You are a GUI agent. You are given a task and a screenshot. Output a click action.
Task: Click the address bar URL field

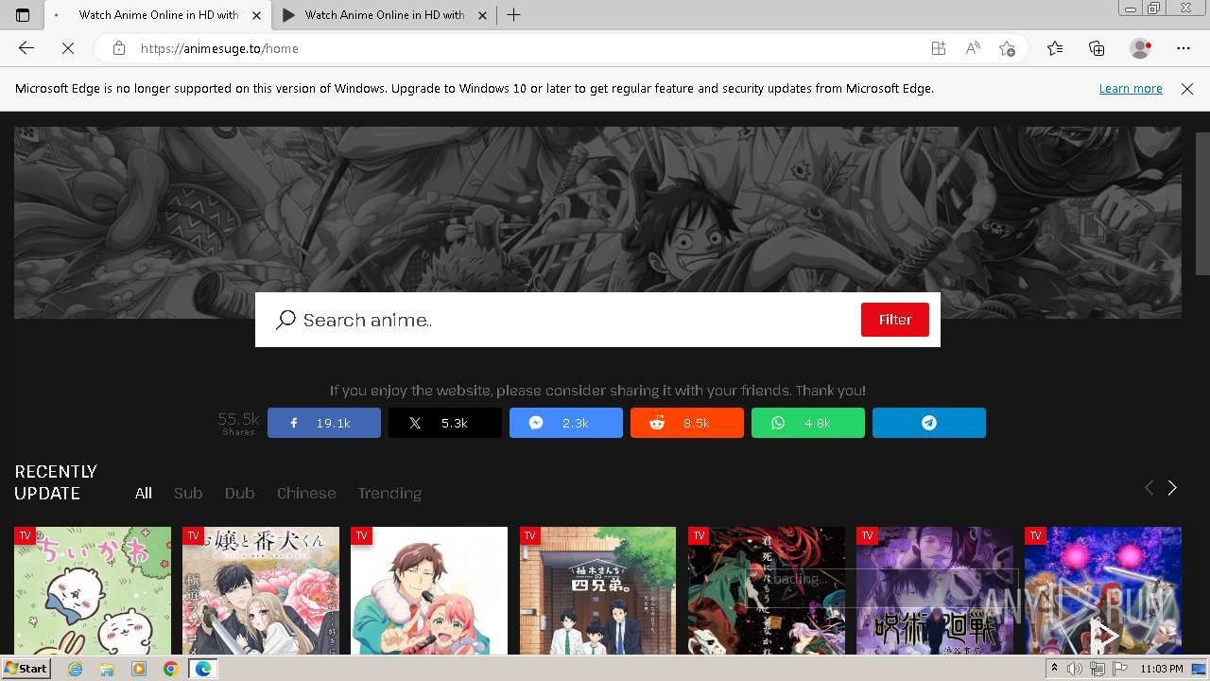(x=529, y=48)
